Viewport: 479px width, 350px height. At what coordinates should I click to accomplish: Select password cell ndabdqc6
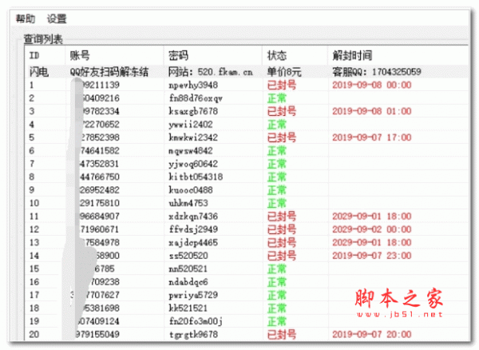pyautogui.click(x=188, y=282)
